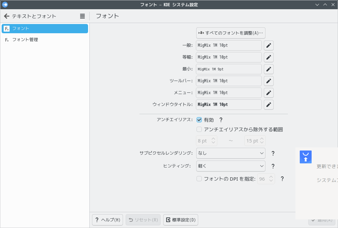Click the 標準設定(D) button
This screenshot has width=338, height=228.
(181, 220)
